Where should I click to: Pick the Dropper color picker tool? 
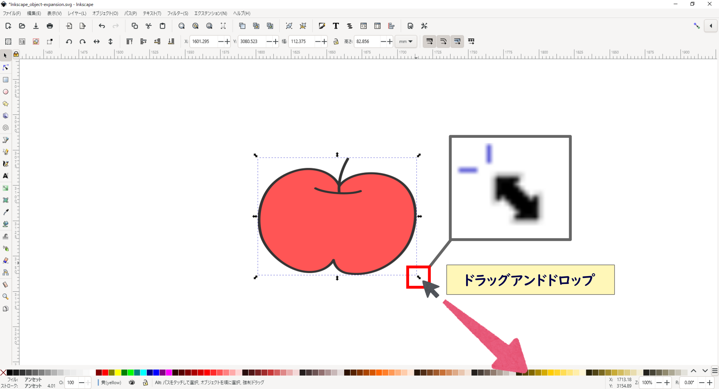5,212
